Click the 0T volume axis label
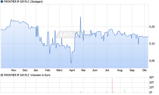This screenshot has width=159, height=95. pos(151,92)
